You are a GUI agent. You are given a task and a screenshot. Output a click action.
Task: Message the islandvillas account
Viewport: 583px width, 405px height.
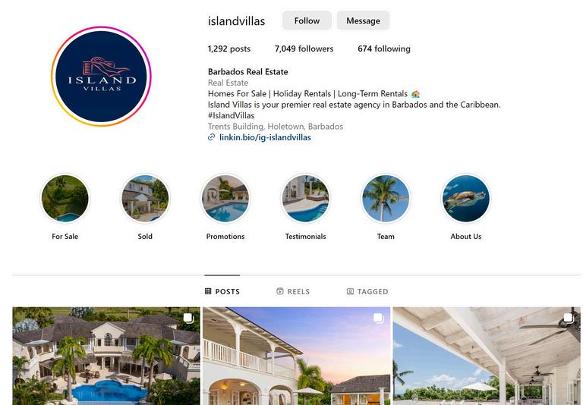click(x=363, y=20)
